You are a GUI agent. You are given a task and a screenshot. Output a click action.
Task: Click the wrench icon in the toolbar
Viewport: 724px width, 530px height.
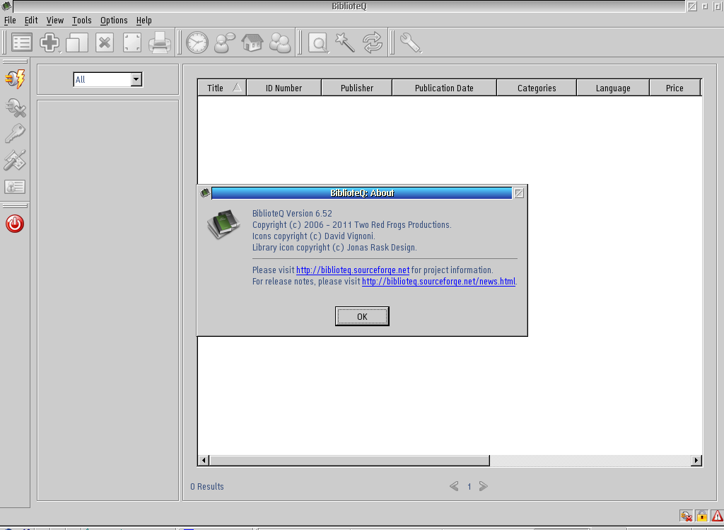410,42
